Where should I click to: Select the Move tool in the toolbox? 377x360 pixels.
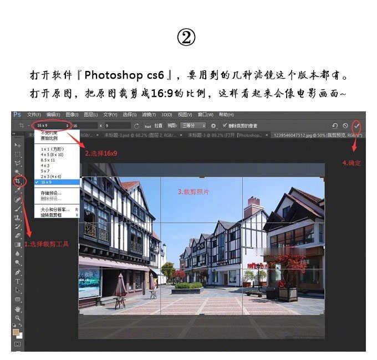[17, 145]
